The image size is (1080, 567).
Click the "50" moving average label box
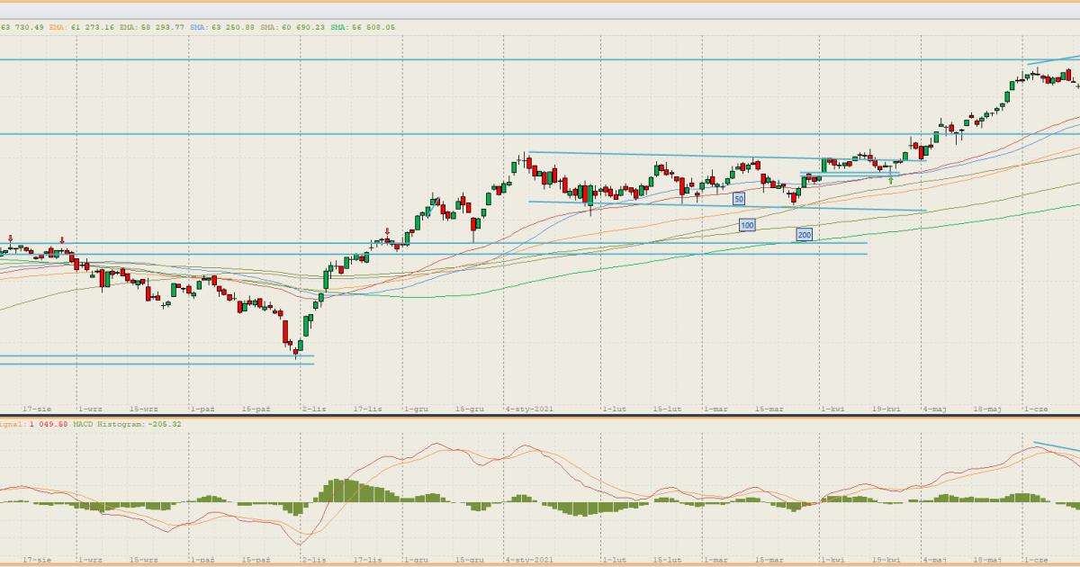(x=738, y=199)
